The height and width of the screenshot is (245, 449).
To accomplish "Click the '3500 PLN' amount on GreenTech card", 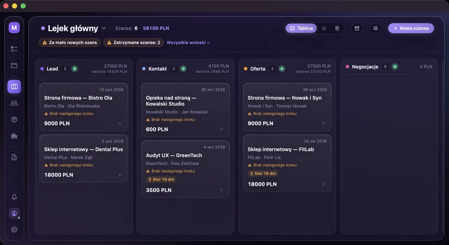I will click(159, 190).
